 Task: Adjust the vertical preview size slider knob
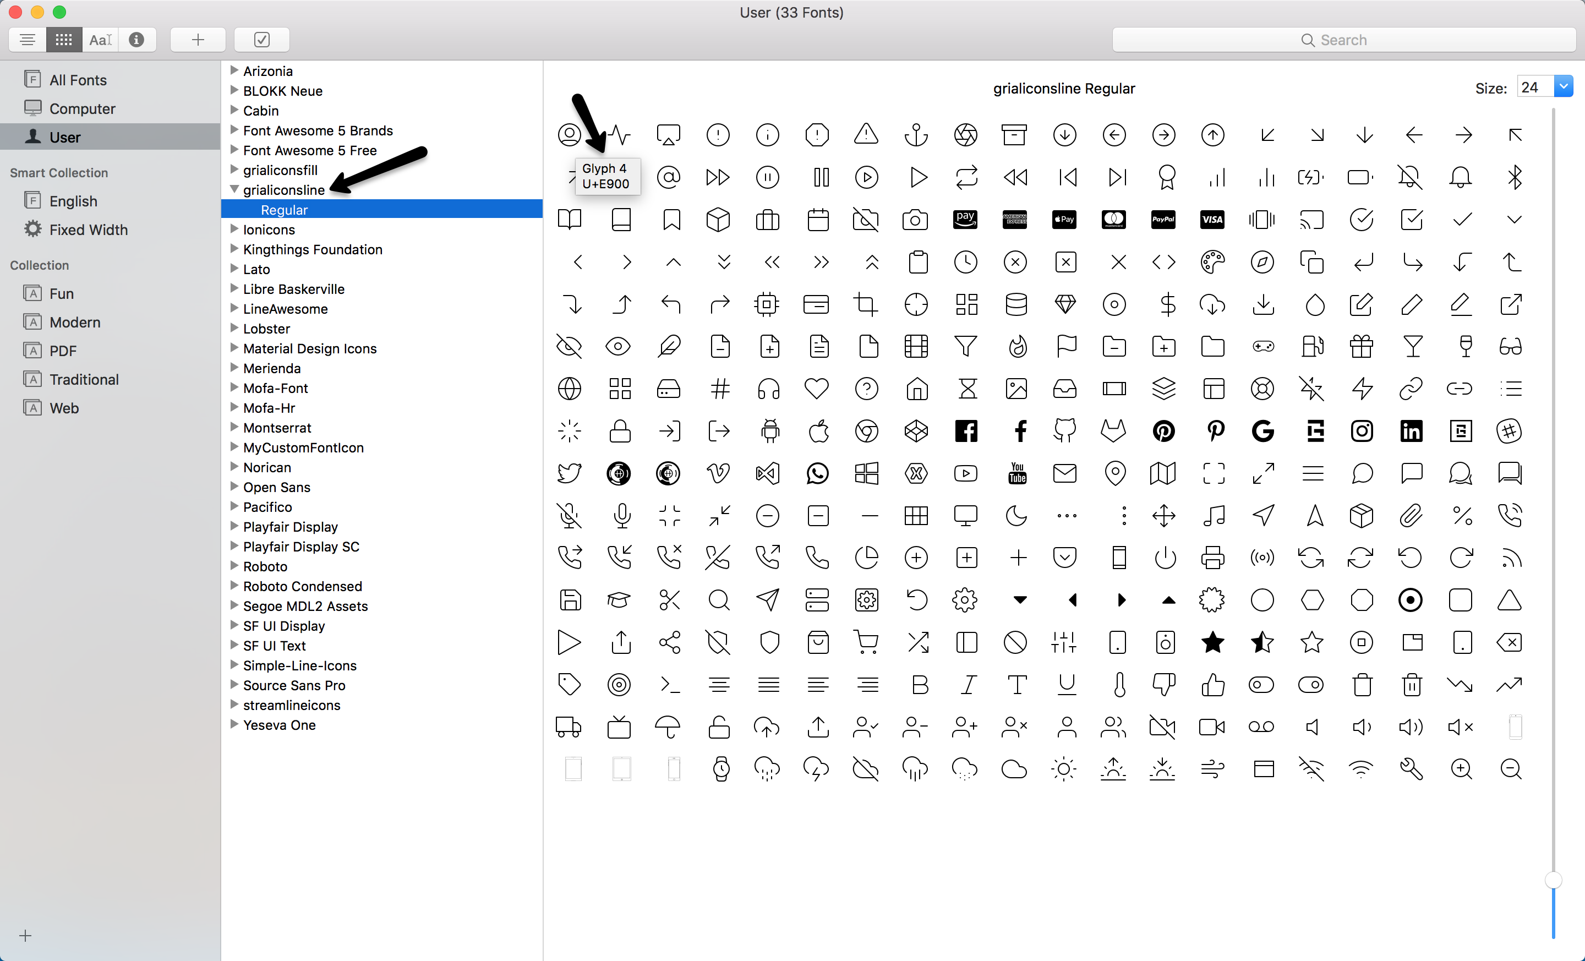coord(1554,880)
